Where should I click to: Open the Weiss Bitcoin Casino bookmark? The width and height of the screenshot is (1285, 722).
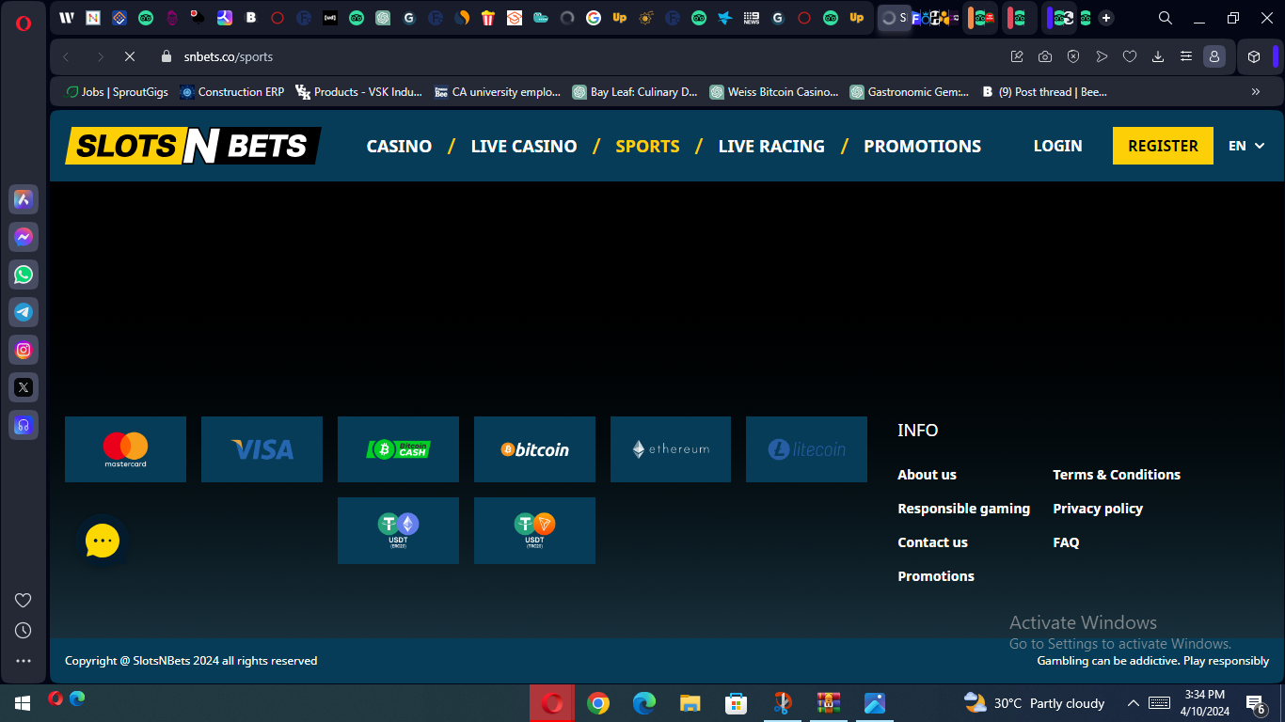click(x=774, y=92)
